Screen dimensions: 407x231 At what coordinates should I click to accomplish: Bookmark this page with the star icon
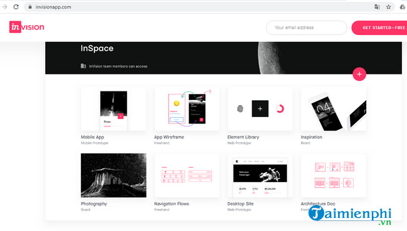[388, 7]
